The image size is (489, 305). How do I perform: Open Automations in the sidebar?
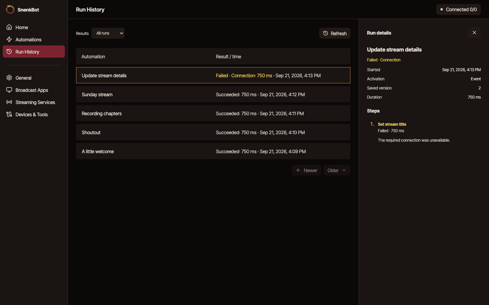pyautogui.click(x=34, y=39)
